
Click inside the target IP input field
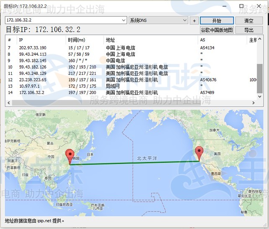coord(63,20)
